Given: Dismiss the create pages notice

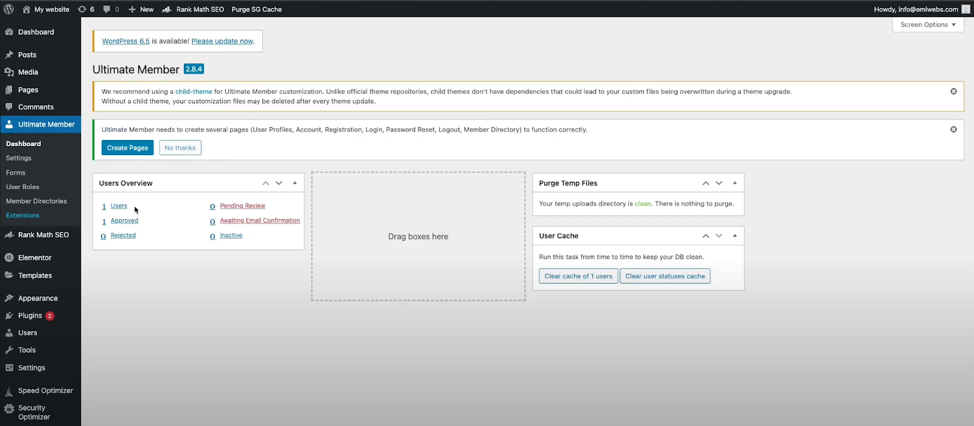Looking at the screenshot, I should click(953, 130).
